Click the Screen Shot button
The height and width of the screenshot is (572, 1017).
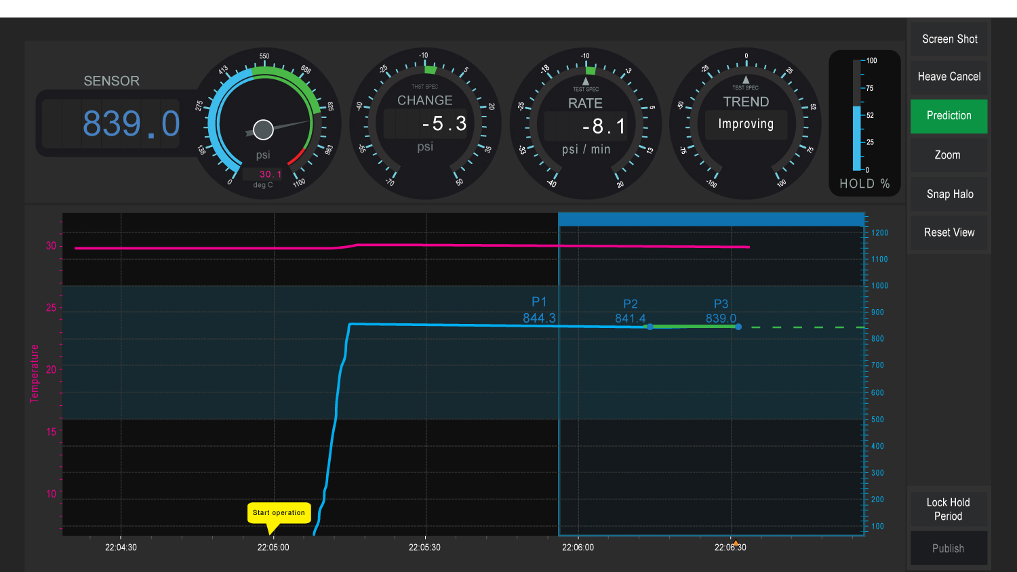(949, 39)
